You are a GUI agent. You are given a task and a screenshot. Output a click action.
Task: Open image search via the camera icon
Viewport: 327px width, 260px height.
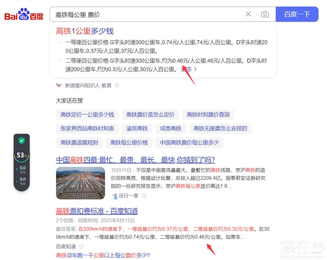coord(265,15)
